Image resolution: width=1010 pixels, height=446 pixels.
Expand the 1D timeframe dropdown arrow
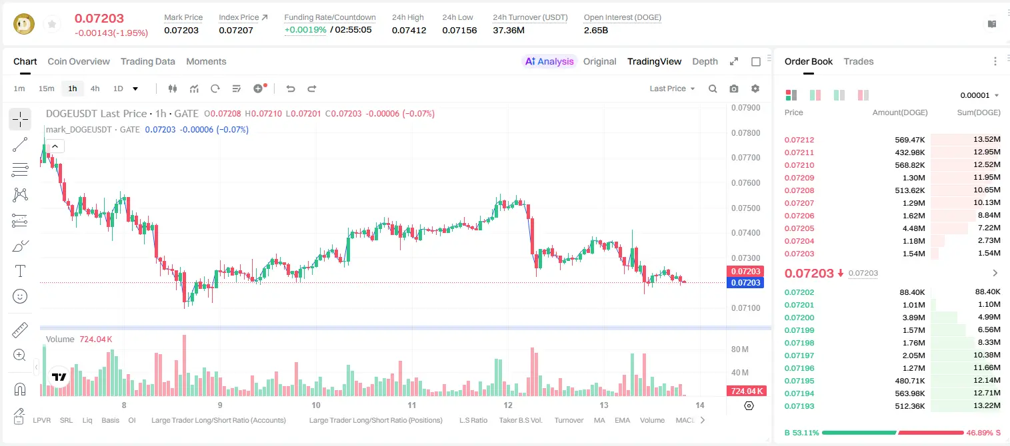point(135,89)
